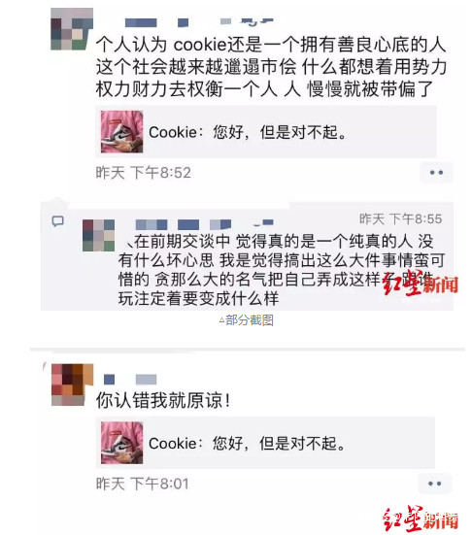This screenshot has height=535, width=472.
Task: Click the post text "你认错我就原谅!"
Action: point(163,400)
